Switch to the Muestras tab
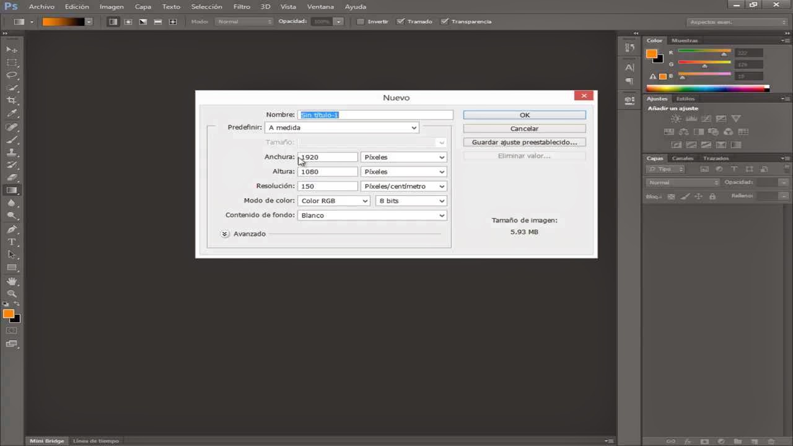The height and width of the screenshot is (446, 793). pos(685,40)
